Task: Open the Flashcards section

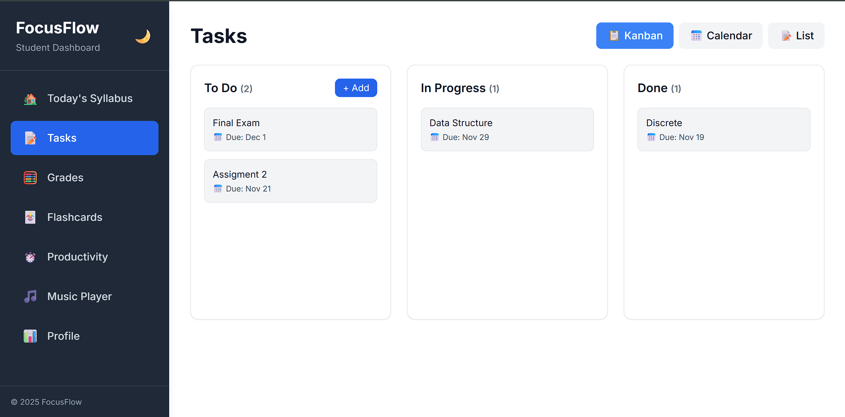Action: tap(75, 217)
